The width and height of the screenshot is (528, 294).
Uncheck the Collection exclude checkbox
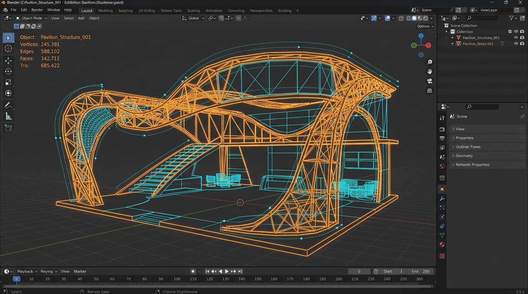click(510, 31)
